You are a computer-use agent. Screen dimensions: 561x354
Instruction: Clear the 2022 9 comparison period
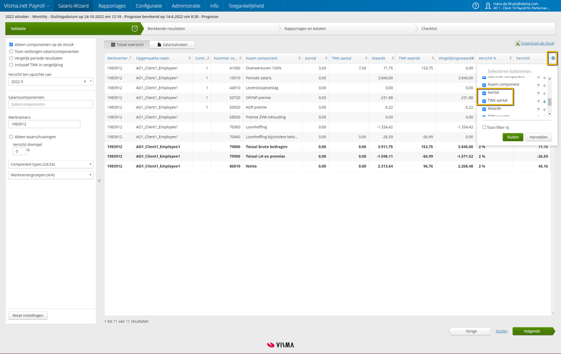(x=85, y=81)
